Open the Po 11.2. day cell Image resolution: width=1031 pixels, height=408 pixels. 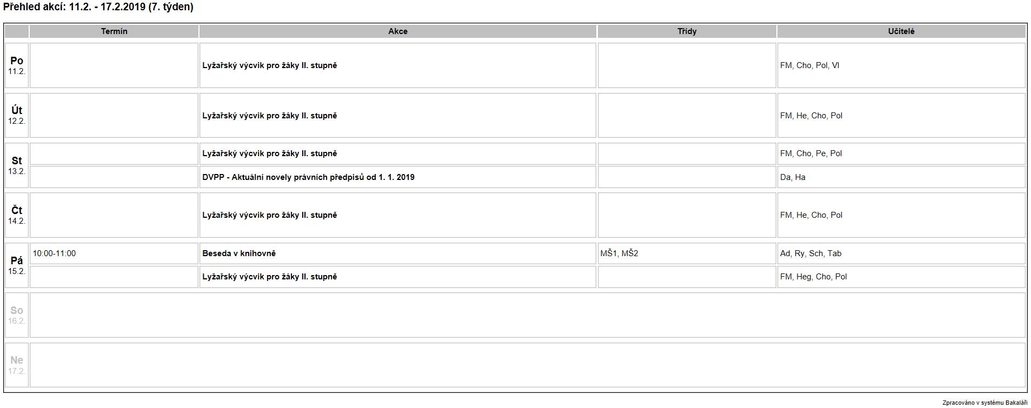tap(17, 65)
